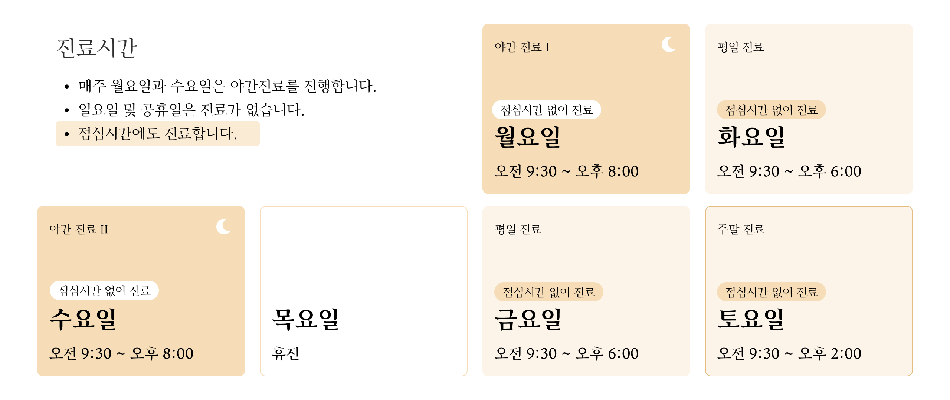Click the 야간 진료 I label
This screenshot has height=400, width=950.
coord(522,47)
